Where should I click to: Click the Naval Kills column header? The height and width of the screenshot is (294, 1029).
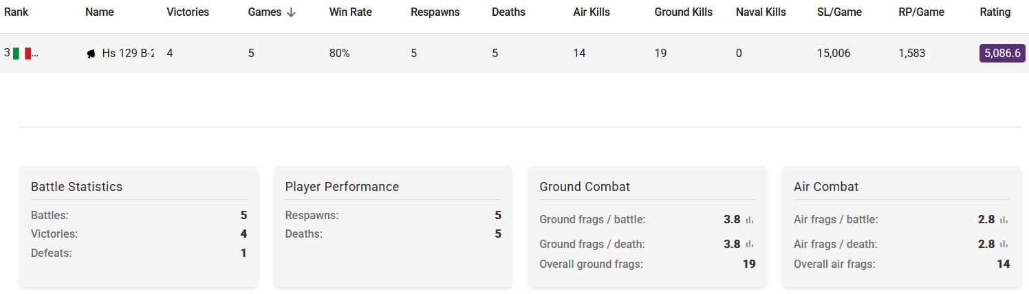[x=761, y=12]
